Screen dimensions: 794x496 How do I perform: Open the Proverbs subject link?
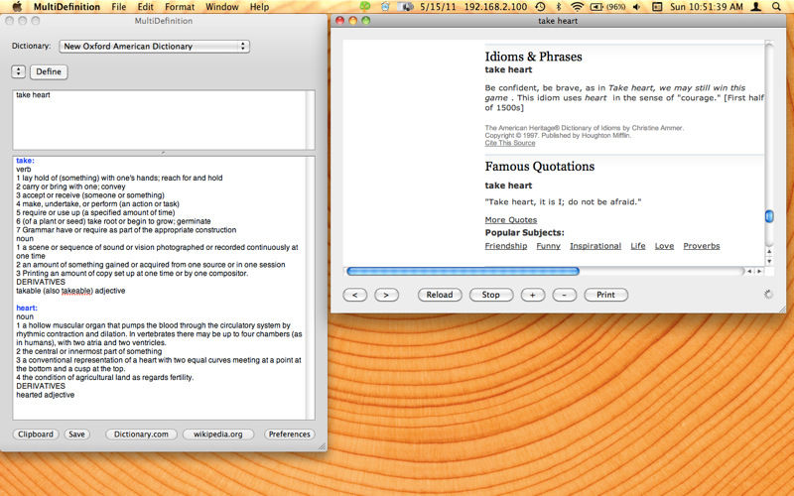pos(702,246)
